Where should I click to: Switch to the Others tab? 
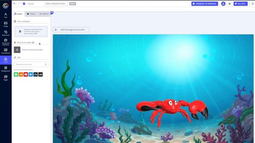pyautogui.click(x=44, y=14)
